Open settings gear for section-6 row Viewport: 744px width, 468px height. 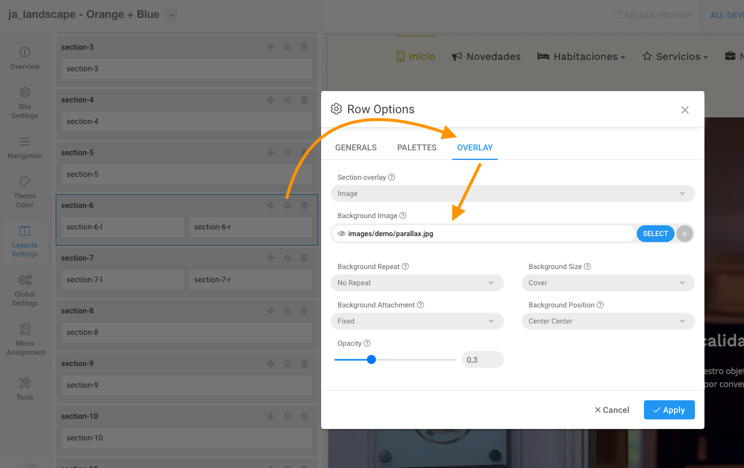pyautogui.click(x=288, y=206)
